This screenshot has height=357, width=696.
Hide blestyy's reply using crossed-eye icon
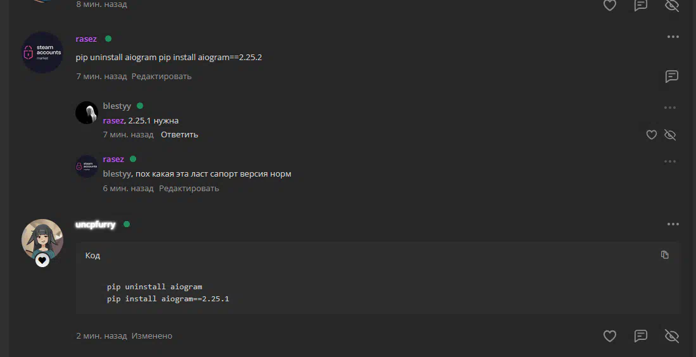(670, 135)
